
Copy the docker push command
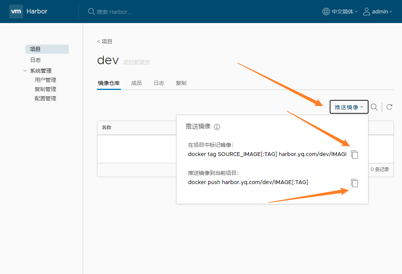click(355, 183)
